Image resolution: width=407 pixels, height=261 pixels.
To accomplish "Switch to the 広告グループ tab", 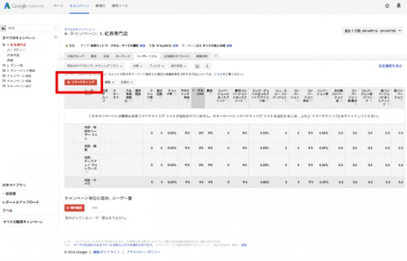I will click(76, 56).
